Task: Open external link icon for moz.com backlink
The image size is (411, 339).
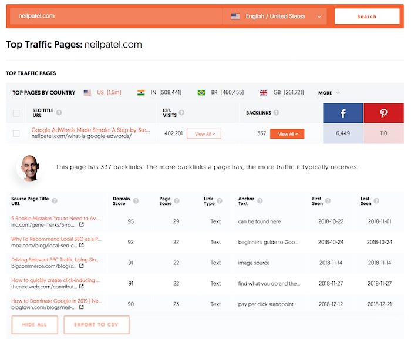Action: coord(82,245)
